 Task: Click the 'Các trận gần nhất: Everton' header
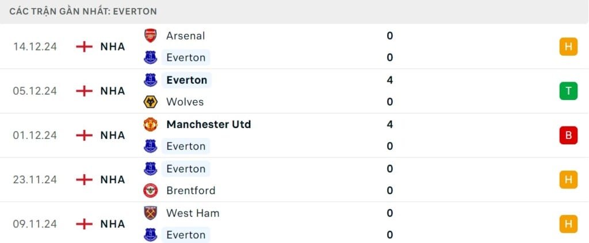(x=83, y=11)
